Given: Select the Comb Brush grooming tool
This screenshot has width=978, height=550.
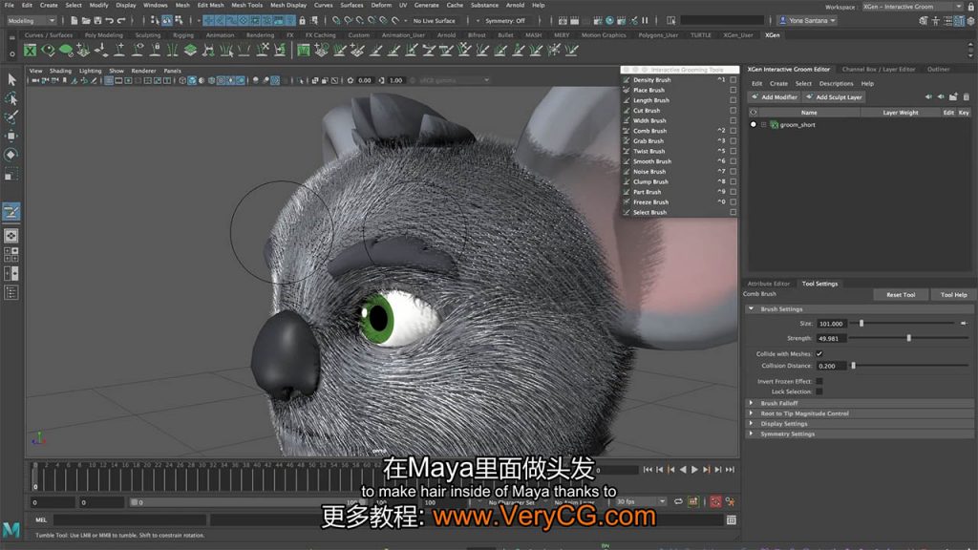Looking at the screenshot, I should (649, 131).
